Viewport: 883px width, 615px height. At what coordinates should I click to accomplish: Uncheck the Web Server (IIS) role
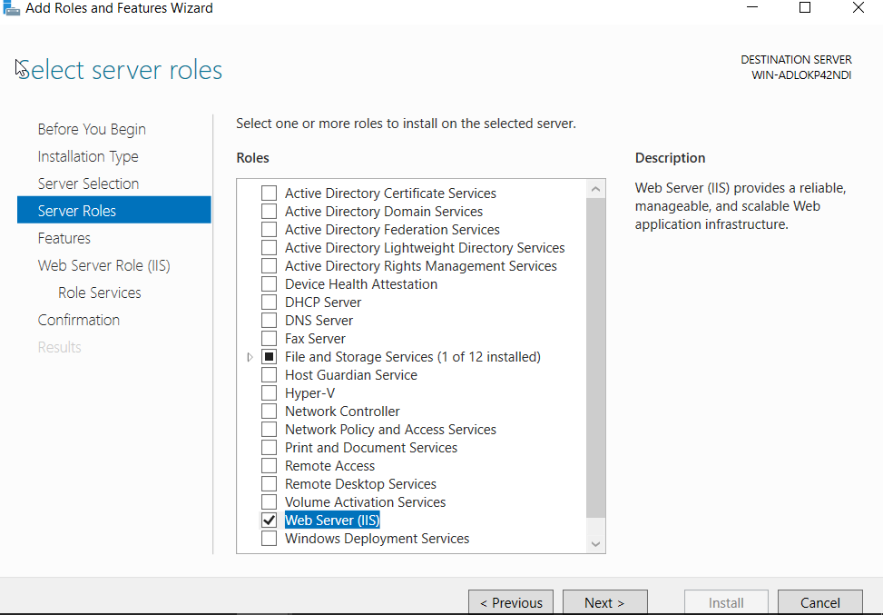(269, 521)
